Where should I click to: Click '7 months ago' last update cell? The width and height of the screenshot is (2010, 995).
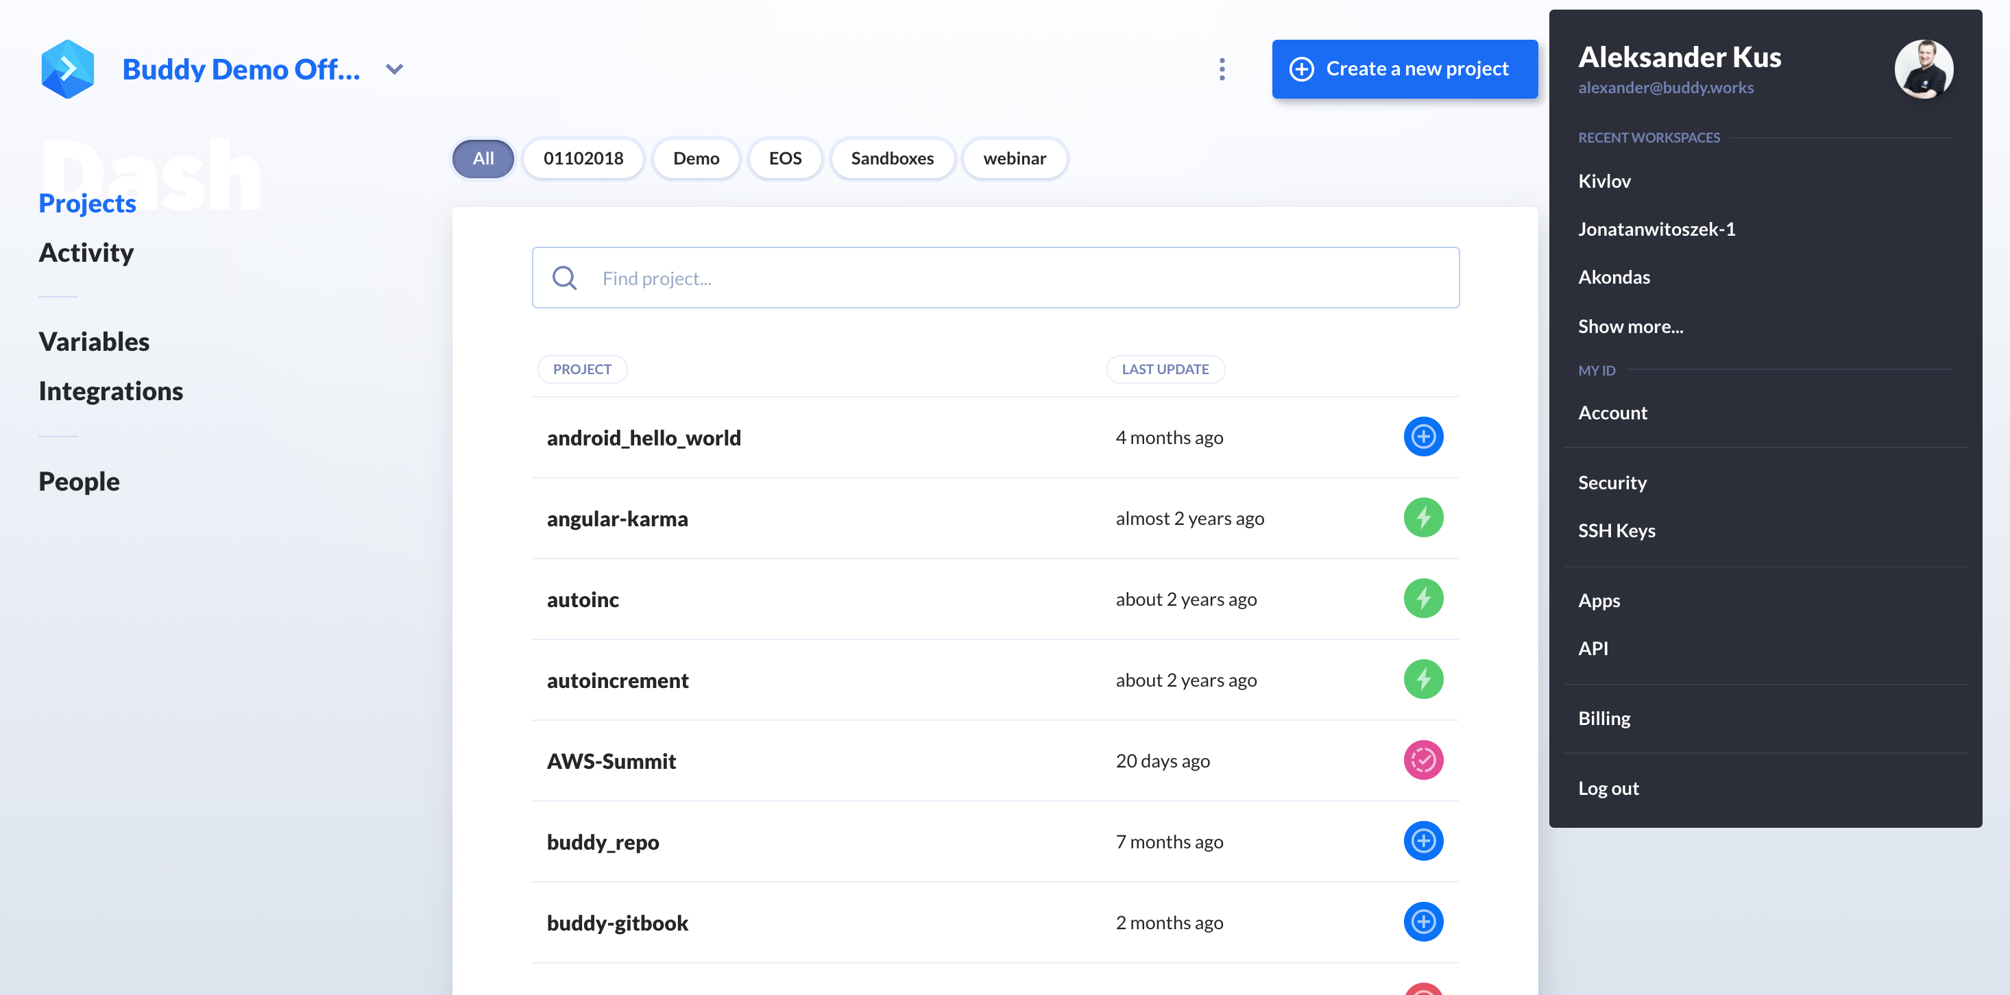pos(1169,842)
